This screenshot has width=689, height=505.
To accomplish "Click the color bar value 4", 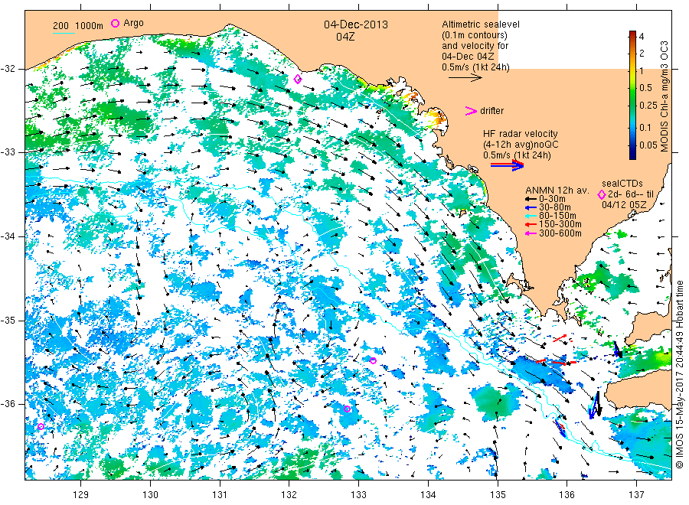I will click(x=642, y=37).
